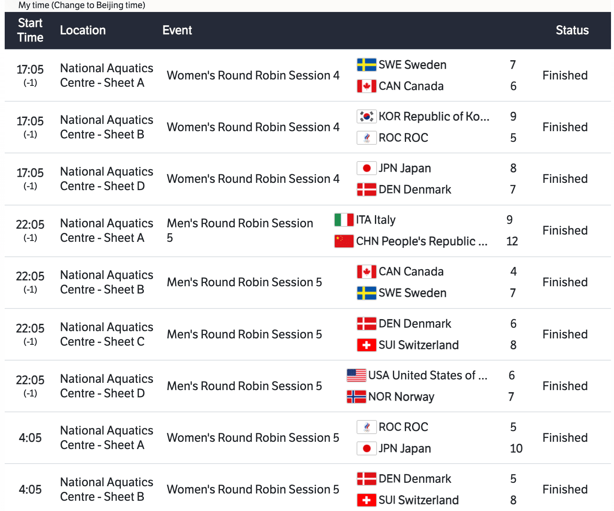Click Finished status for USA vs Norway
This screenshot has height=511, width=614.
click(x=565, y=386)
